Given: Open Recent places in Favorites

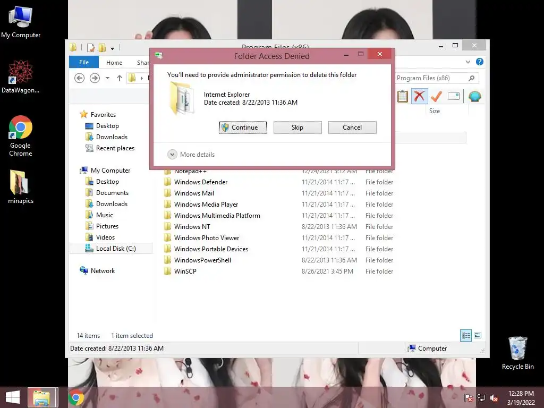Looking at the screenshot, I should [x=115, y=148].
